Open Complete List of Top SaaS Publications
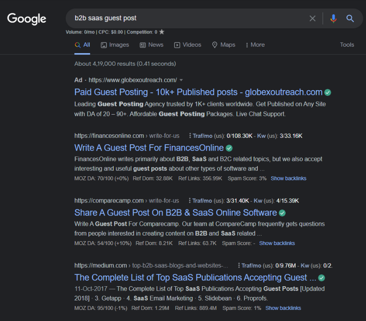Viewport: 366px width, 321px height. pyautogui.click(x=195, y=277)
